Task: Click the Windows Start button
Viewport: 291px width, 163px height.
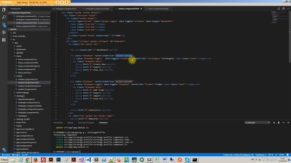Action: (4, 160)
